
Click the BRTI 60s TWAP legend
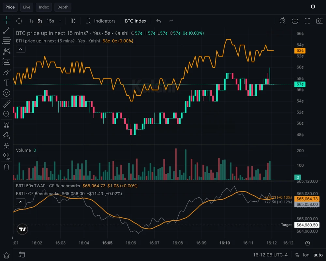(48, 186)
